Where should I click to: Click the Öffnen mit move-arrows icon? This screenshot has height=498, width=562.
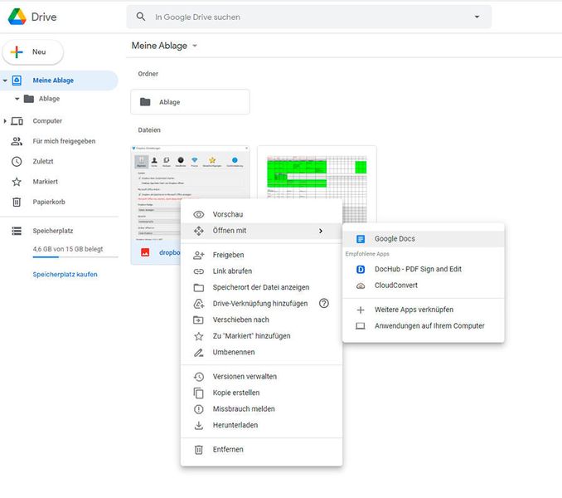click(x=199, y=231)
